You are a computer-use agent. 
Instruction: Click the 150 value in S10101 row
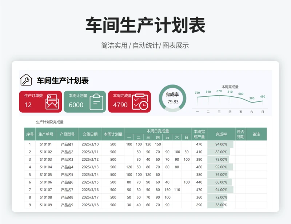click(158, 144)
